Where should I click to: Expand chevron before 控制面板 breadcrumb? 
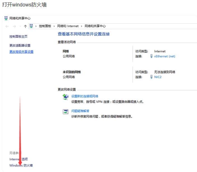[36, 26]
